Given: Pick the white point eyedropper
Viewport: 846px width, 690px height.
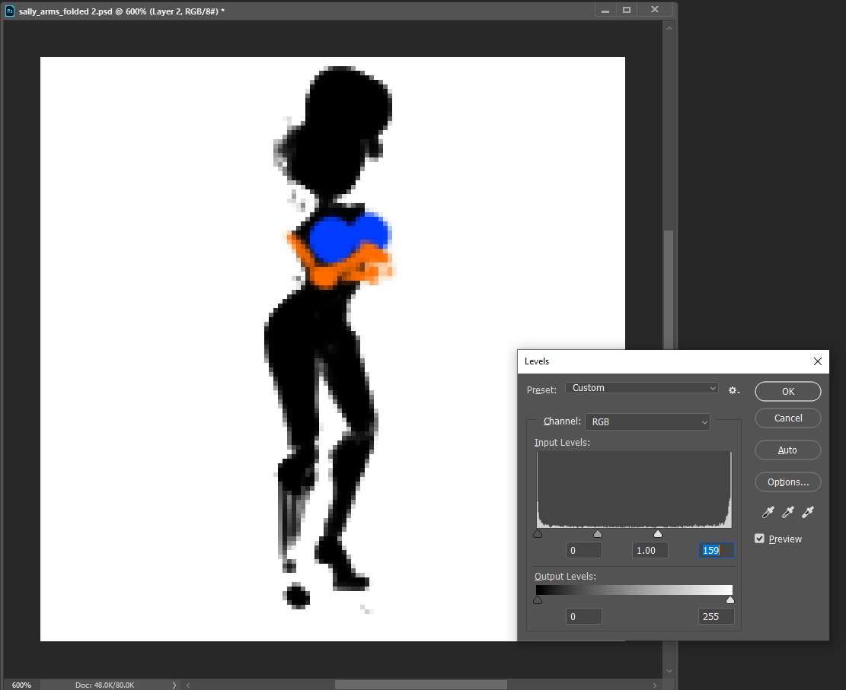Looking at the screenshot, I should coord(808,513).
